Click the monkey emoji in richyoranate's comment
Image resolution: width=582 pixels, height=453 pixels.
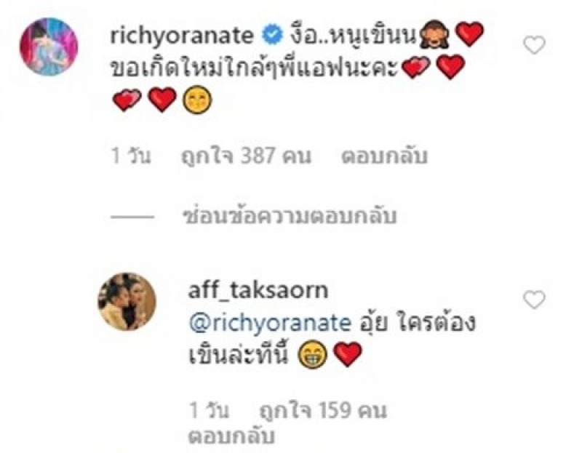tap(434, 35)
